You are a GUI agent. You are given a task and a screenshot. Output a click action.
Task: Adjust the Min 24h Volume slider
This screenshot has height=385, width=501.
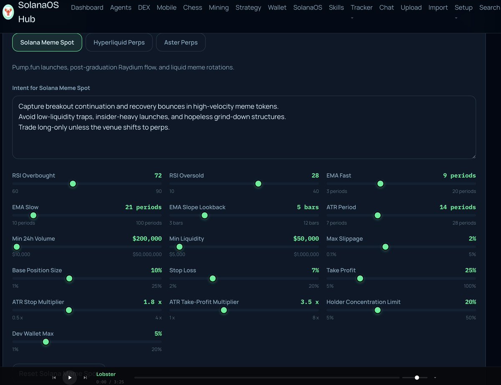tap(87, 247)
